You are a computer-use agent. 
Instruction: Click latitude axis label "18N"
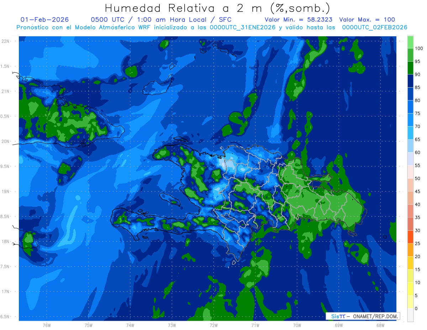(6, 242)
